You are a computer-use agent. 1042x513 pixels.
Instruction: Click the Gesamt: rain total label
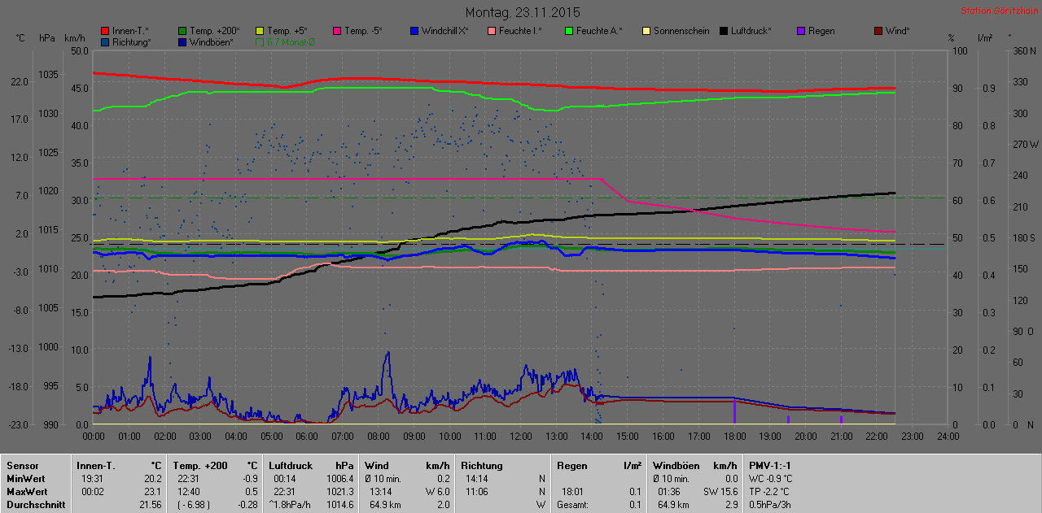click(573, 505)
